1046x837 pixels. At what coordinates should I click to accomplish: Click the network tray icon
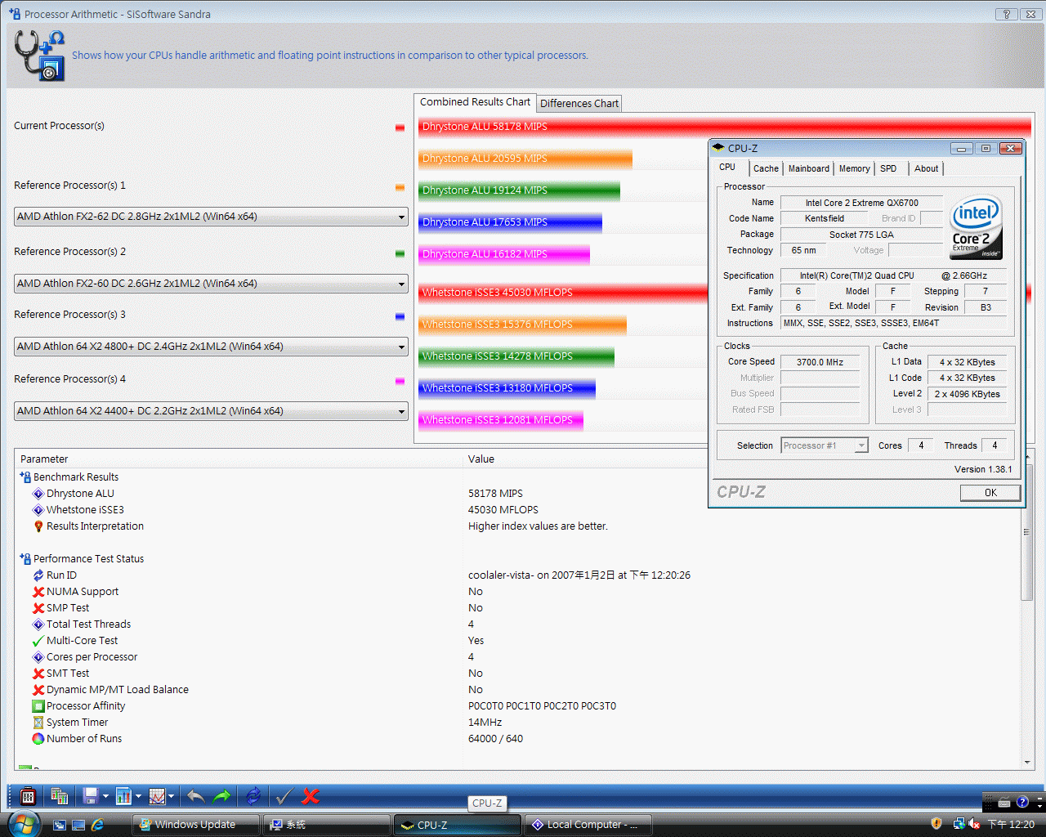[x=959, y=824]
